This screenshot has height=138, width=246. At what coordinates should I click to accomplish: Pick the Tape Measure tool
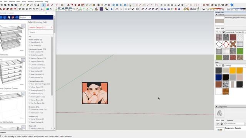click(x=87, y=5)
